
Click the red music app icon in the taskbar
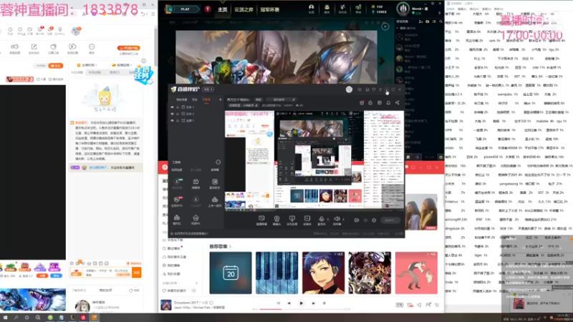coord(83,318)
